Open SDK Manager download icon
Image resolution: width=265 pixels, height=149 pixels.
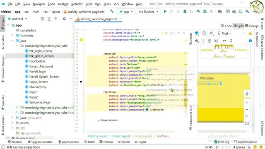(247, 12)
